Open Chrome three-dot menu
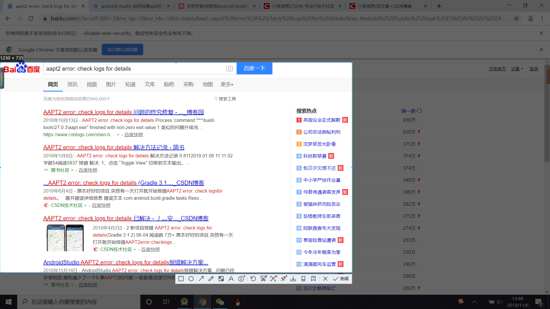This screenshot has width=550, height=309. coord(542,19)
